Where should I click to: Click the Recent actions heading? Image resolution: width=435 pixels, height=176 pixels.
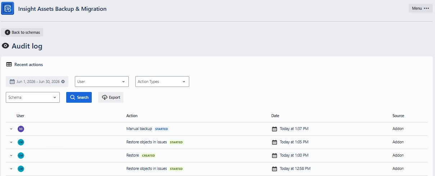pos(28,65)
